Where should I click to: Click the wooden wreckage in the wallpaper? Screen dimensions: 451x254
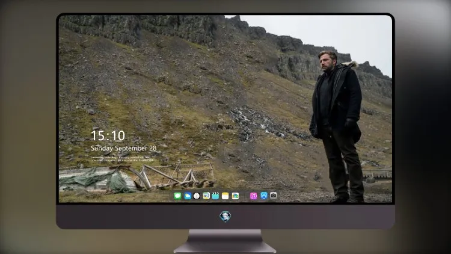pyautogui.click(x=176, y=176)
